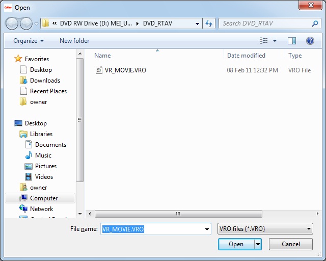Viewport: 326px width, 261px height.
Task: Open the view options dropdown arrow
Action: [275, 41]
